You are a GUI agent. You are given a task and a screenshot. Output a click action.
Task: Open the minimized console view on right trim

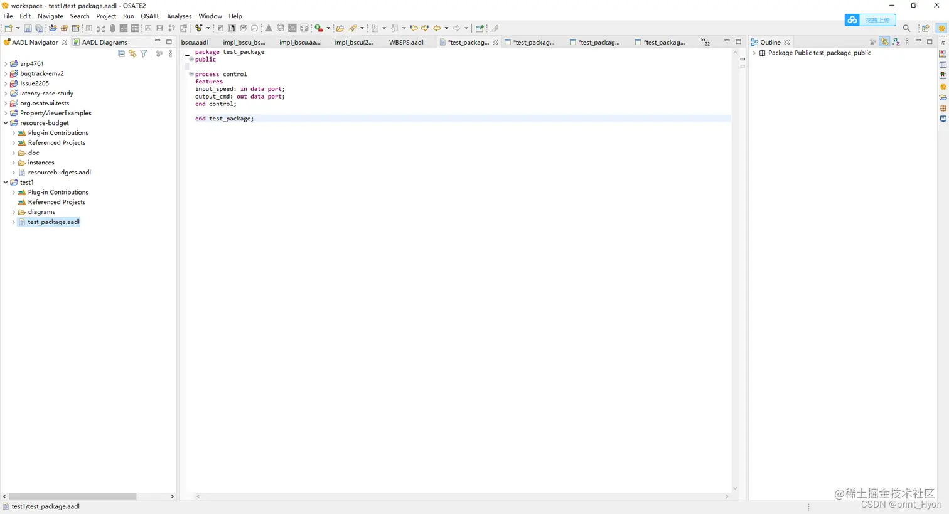tap(943, 119)
